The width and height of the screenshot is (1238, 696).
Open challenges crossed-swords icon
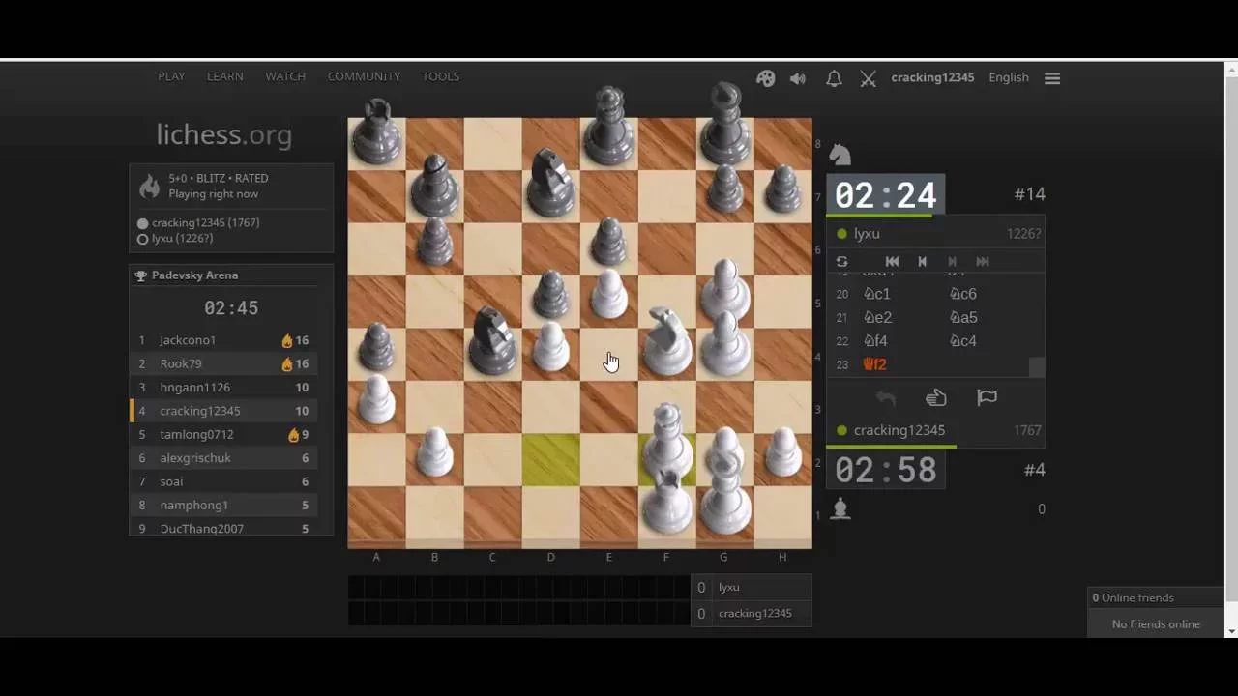coord(869,78)
